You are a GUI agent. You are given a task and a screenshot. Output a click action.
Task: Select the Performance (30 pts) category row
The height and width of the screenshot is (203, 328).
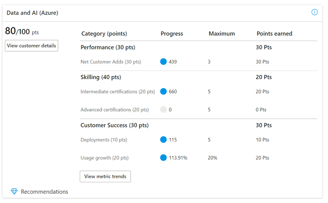pos(198,48)
